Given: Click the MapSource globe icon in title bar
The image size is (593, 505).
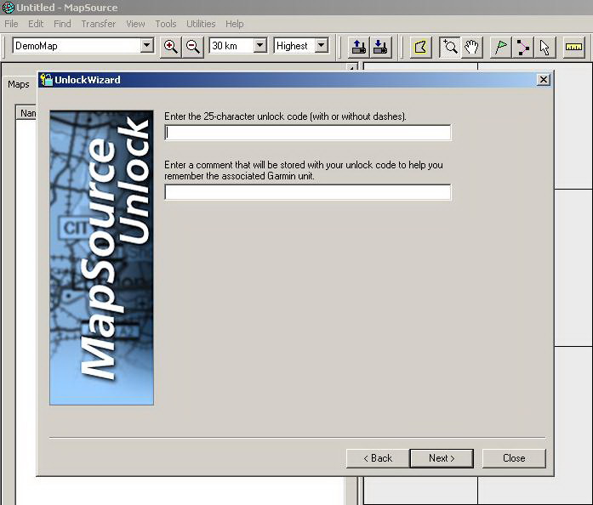Looking at the screenshot, I should pyautogui.click(x=8, y=7).
